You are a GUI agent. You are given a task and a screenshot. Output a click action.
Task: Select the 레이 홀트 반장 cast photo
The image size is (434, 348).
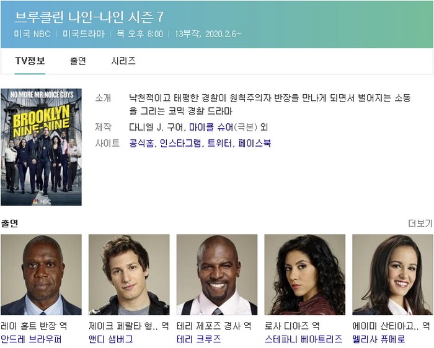[x=42, y=275]
